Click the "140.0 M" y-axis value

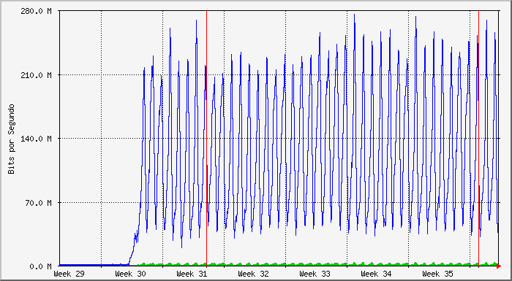pyautogui.click(x=37, y=139)
